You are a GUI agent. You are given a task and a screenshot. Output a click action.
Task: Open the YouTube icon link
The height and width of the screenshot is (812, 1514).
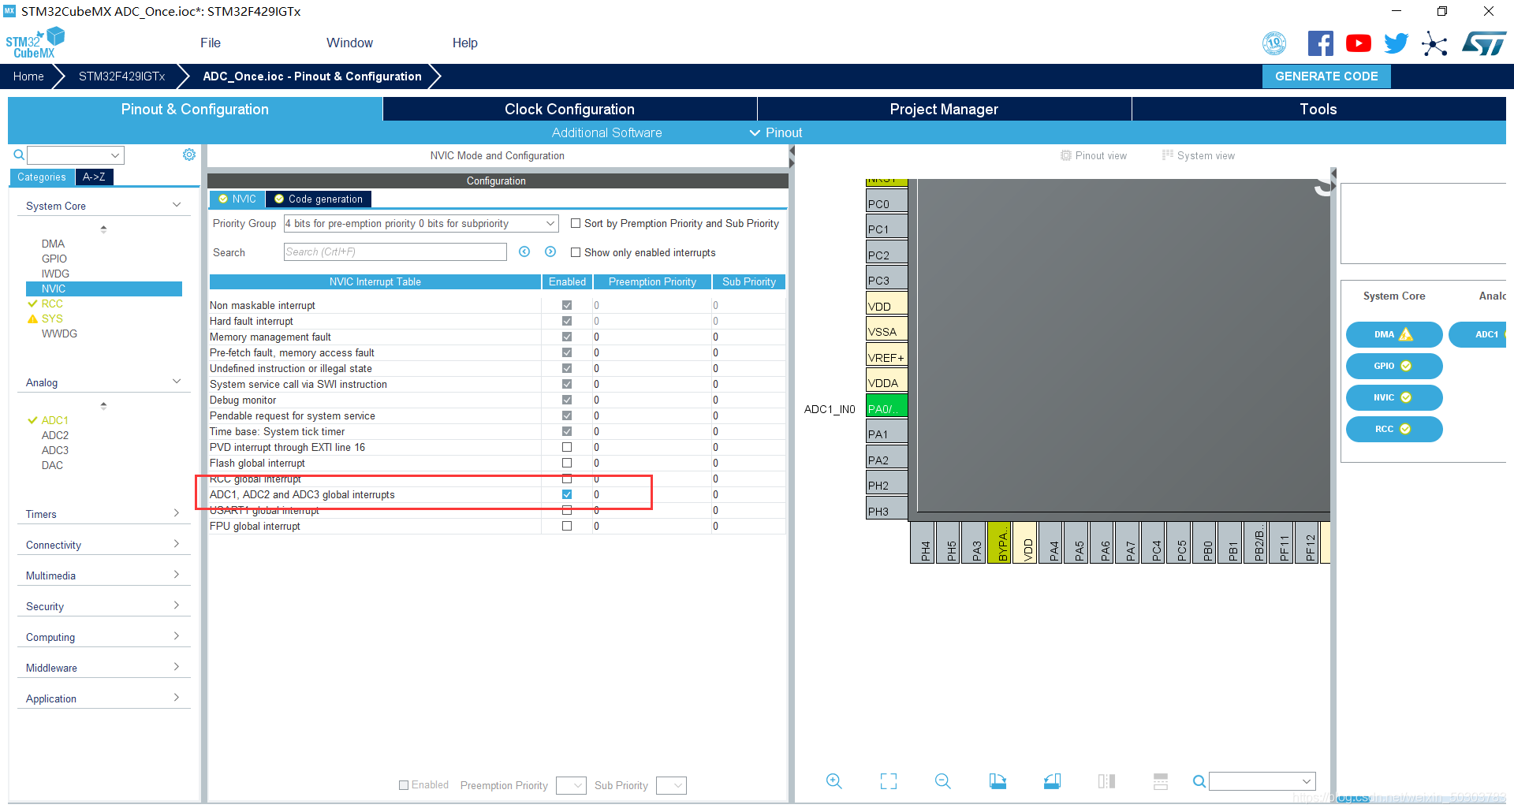tap(1358, 43)
